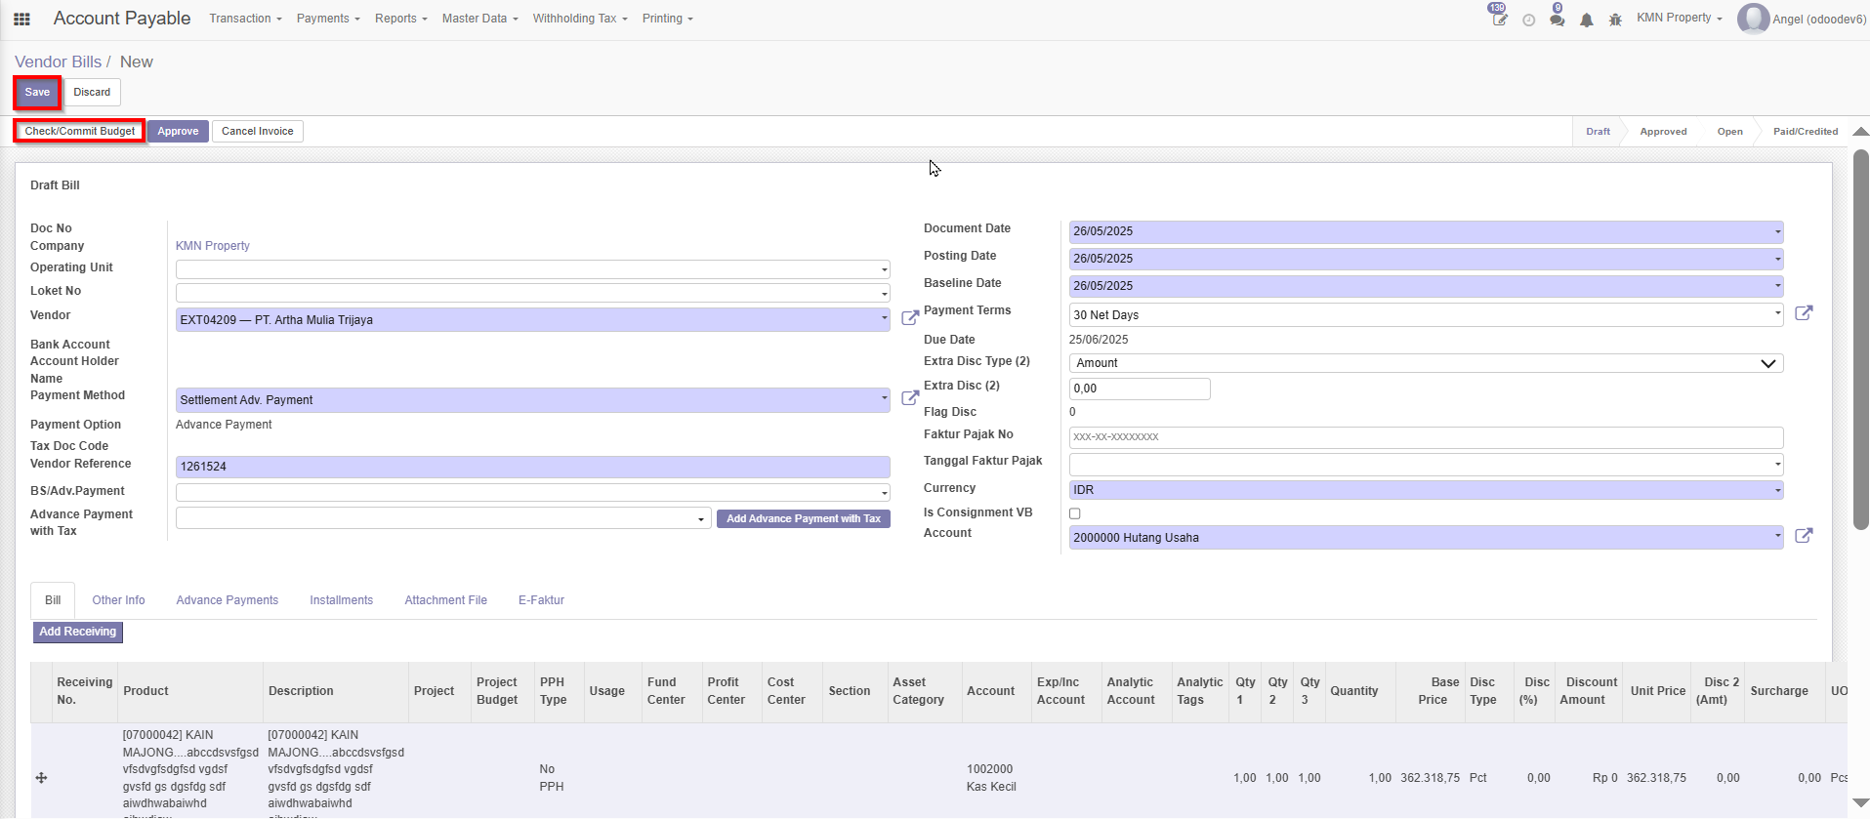1870x819 pixels.
Task: Expand the Payment Terms dropdown
Action: click(x=1426, y=315)
